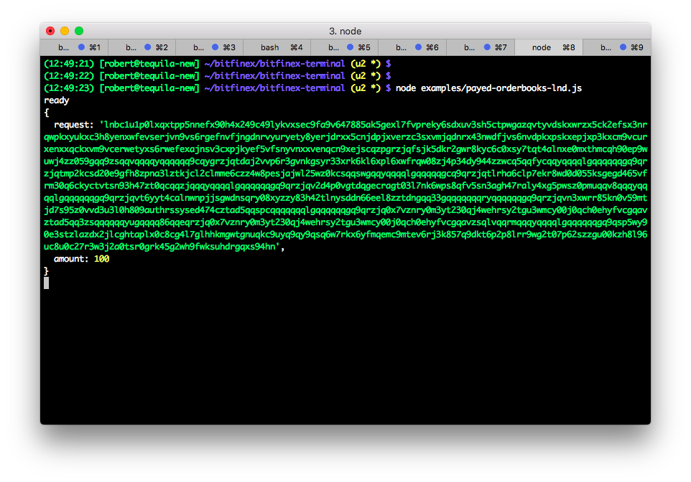Click the timestamp (12:49:21)
Screen dimensions: 691x482
[69, 64]
